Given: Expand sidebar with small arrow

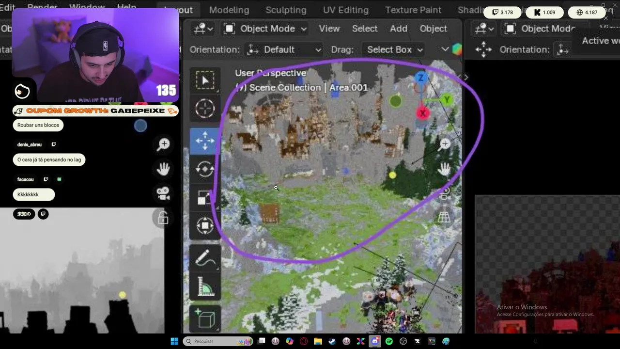Looking at the screenshot, I should point(465,77).
